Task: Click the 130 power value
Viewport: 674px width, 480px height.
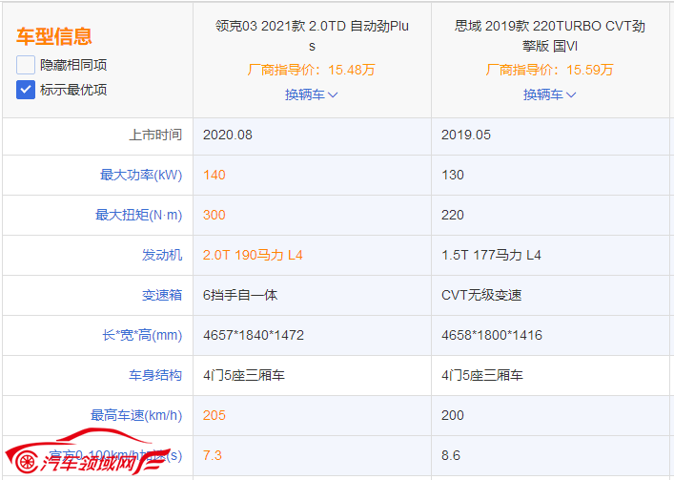Action: [453, 175]
